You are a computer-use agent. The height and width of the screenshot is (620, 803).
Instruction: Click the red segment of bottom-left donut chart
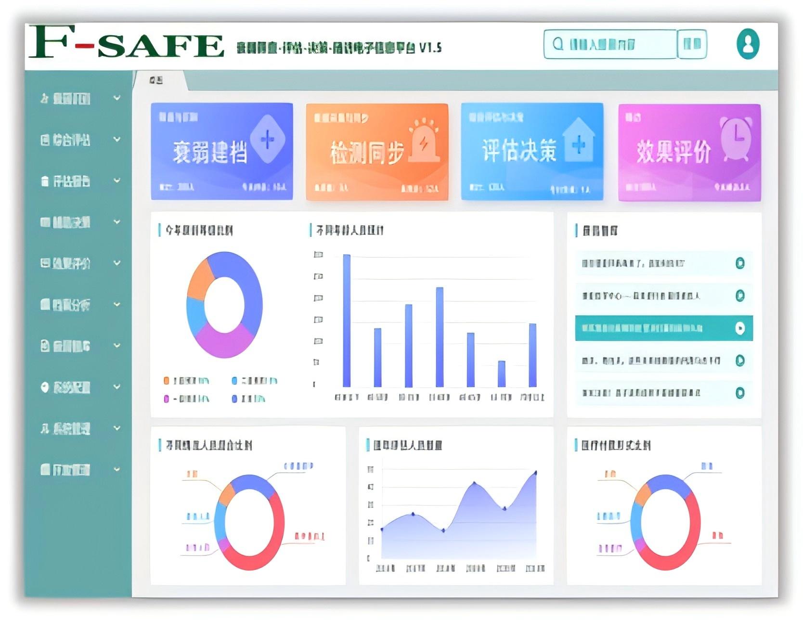[x=274, y=539]
